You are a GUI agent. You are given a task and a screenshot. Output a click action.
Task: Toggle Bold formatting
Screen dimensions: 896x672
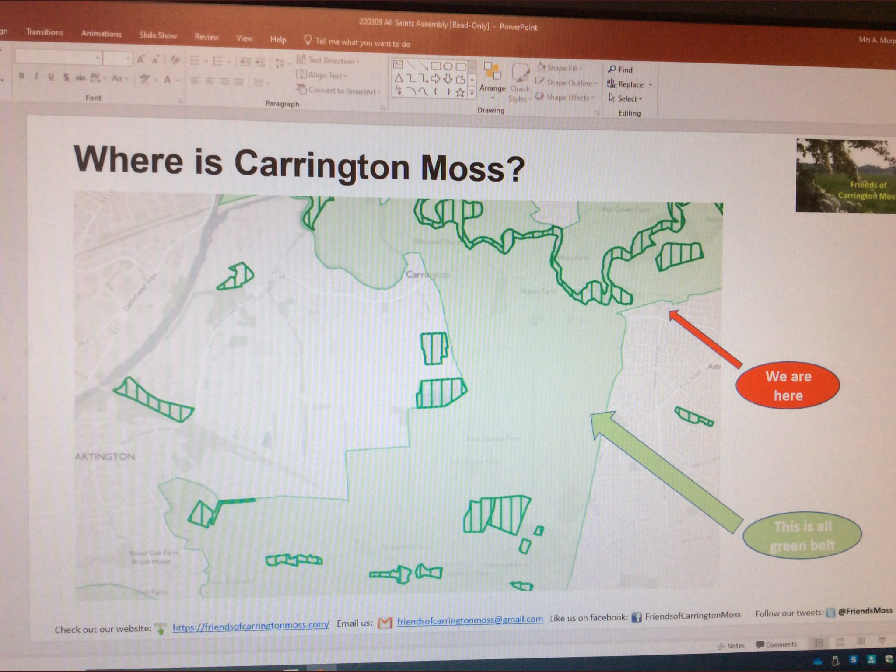[x=21, y=76]
